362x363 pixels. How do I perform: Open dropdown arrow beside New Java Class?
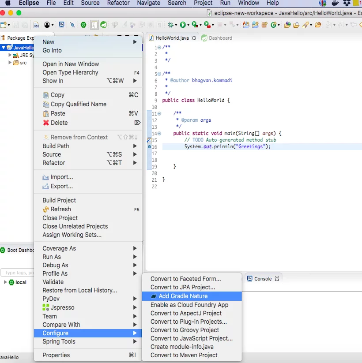pos(279,25)
